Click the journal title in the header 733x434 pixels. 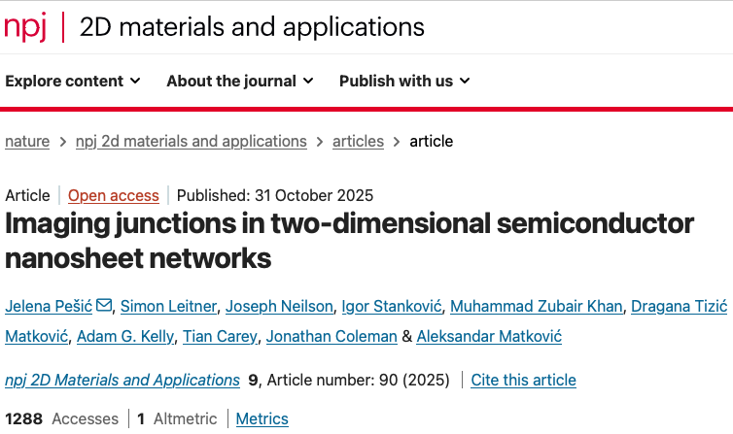(x=252, y=26)
